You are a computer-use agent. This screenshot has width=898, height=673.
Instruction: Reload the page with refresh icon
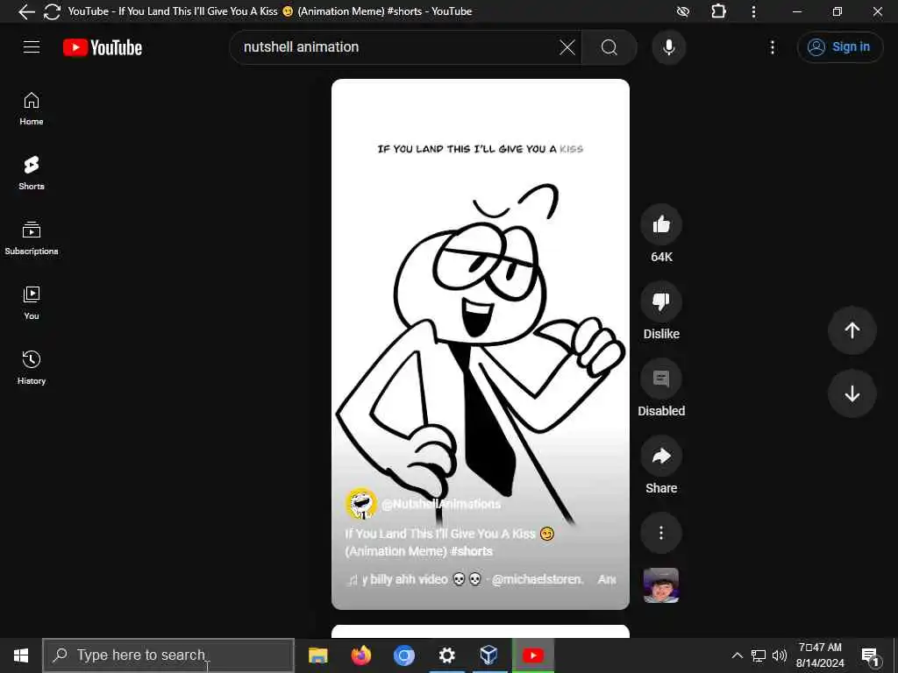coord(52,11)
